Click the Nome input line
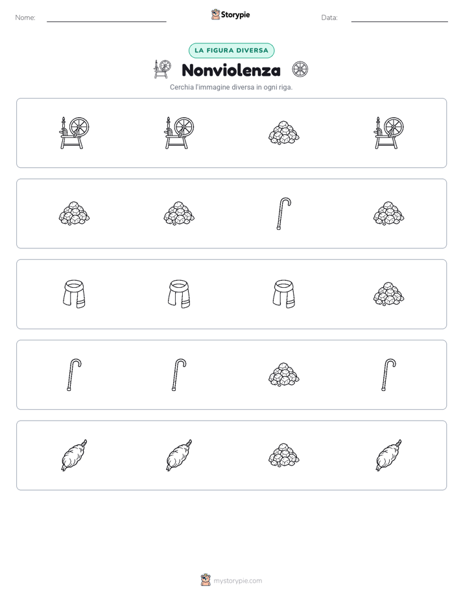Viewport: 463px width, 599px height. 106,18
